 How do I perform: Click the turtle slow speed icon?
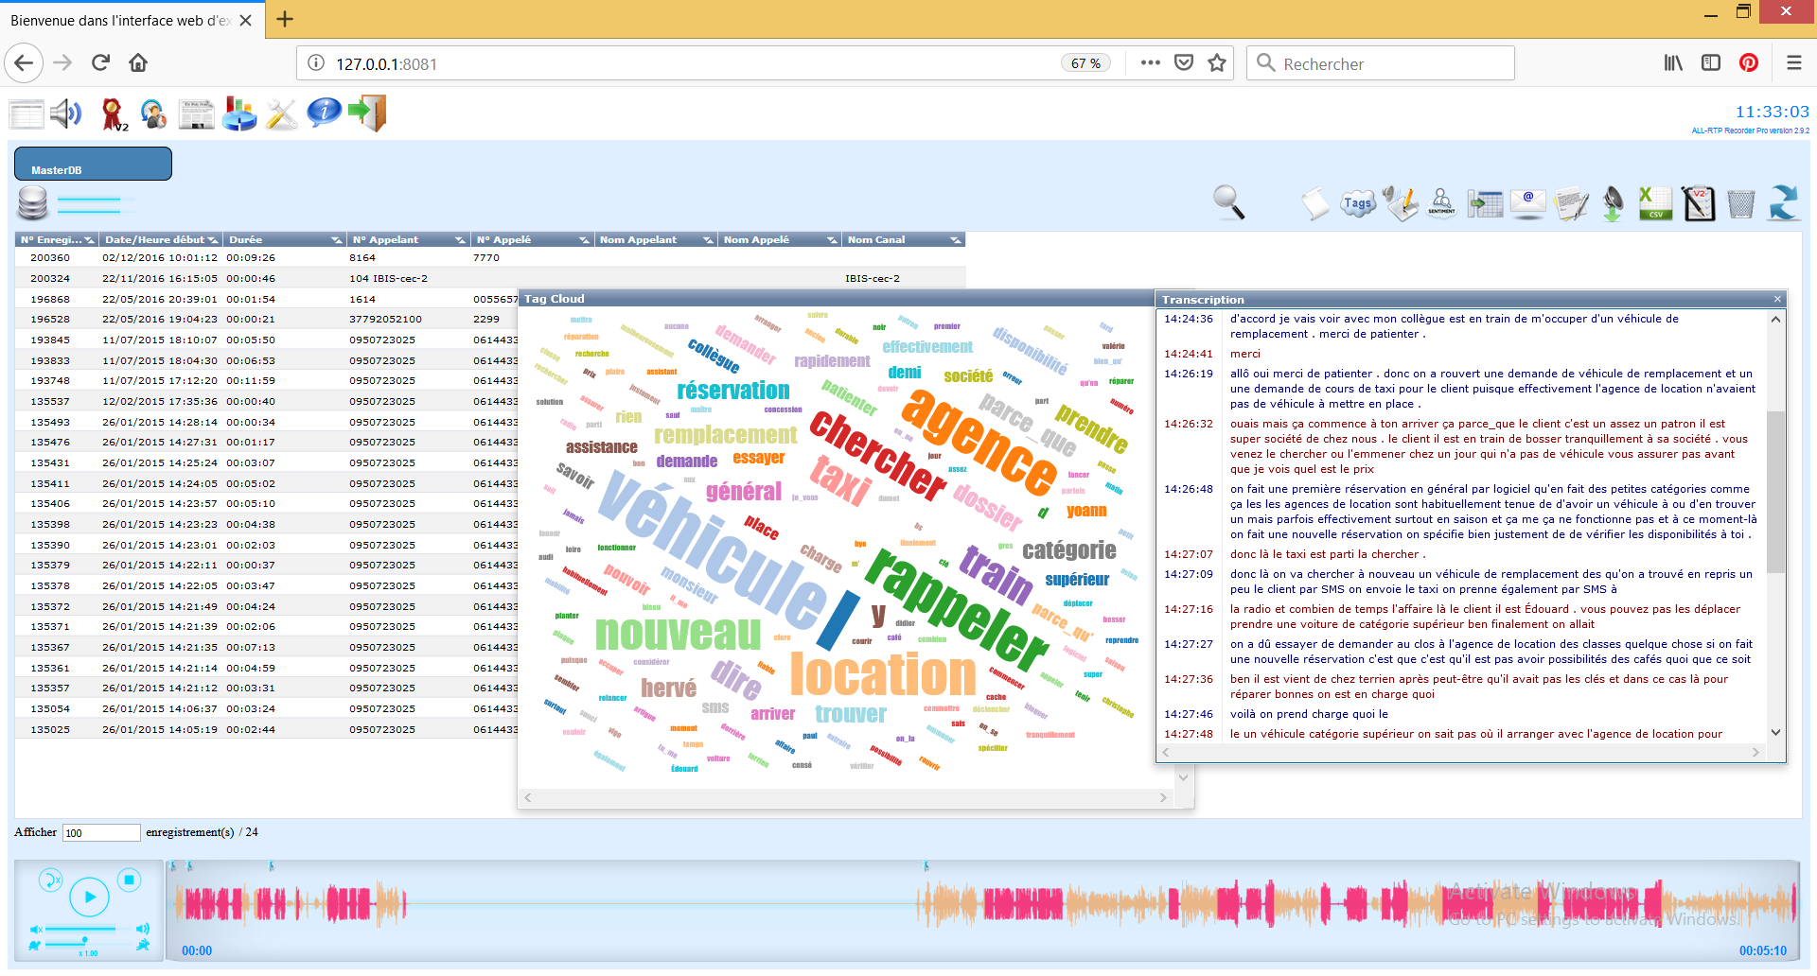(x=35, y=945)
